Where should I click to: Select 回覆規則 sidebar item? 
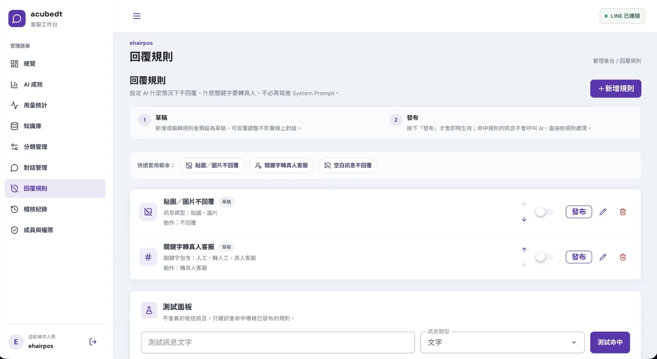click(55, 188)
